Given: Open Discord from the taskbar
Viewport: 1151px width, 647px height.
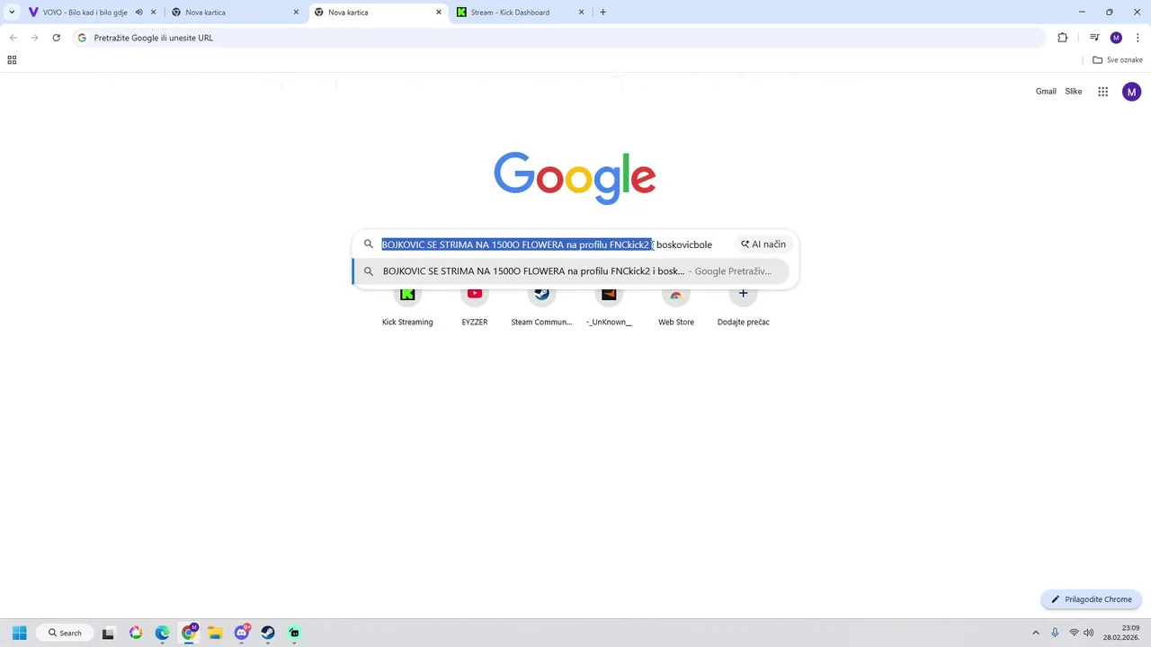Looking at the screenshot, I should 242,633.
